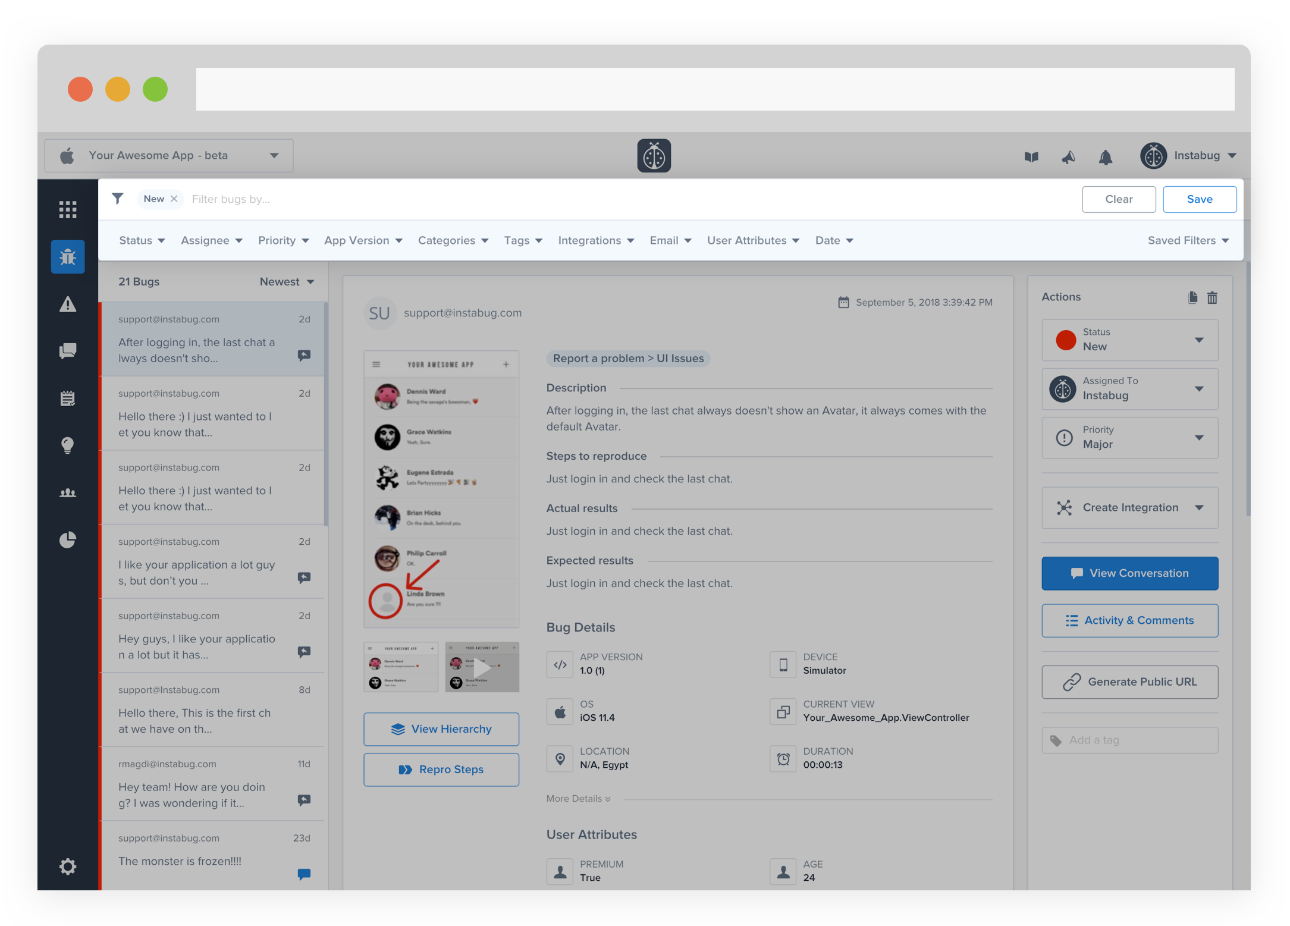The height and width of the screenshot is (926, 1290).
Task: Open the Chats icon in sidebar
Action: pos(68,351)
